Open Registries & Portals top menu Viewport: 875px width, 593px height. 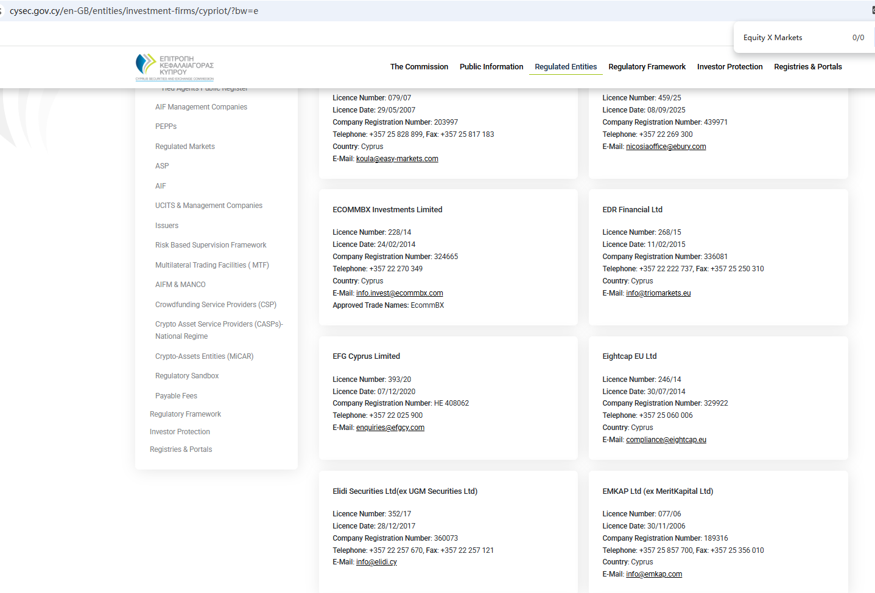[x=807, y=67]
